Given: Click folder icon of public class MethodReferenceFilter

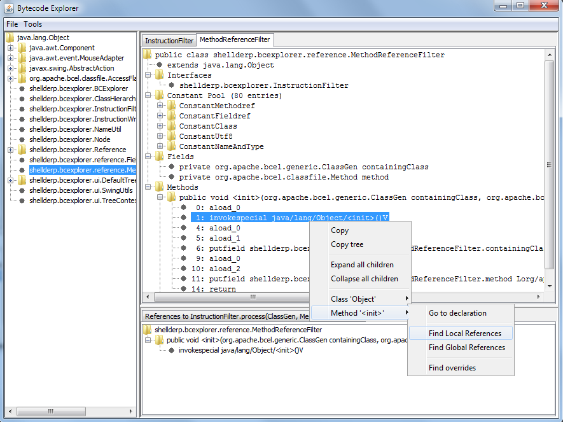Looking at the screenshot, I should click(x=147, y=55).
